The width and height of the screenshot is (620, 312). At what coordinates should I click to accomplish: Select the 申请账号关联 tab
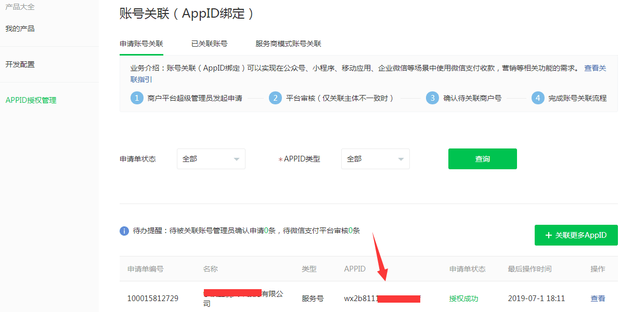pyautogui.click(x=141, y=44)
